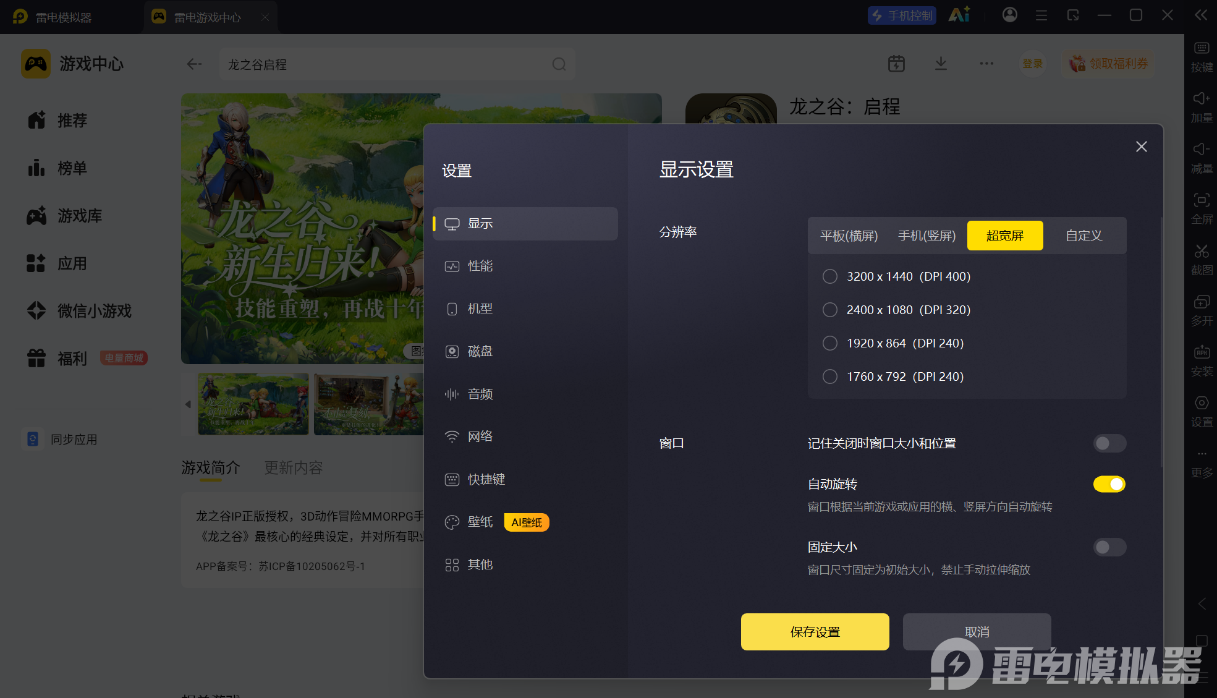The width and height of the screenshot is (1217, 698).
Task: Open the 按键 keymapping sidebar tool
Action: pos(1202,56)
